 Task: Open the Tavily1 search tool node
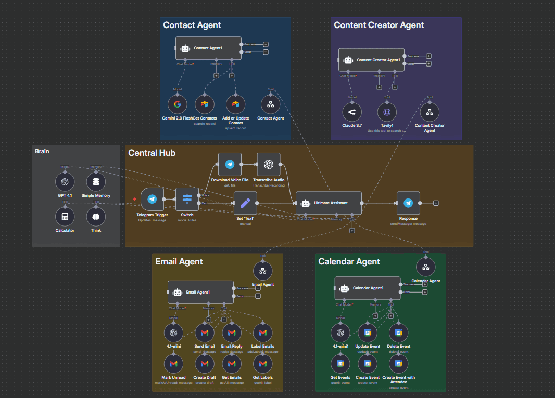[x=387, y=112]
